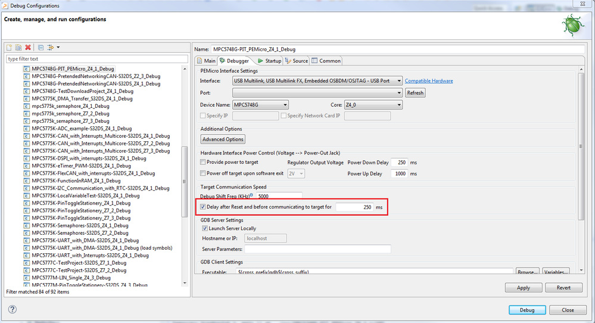The image size is (595, 323).
Task: Toggle Specify Network Card IP checkbox
Action: (284, 116)
